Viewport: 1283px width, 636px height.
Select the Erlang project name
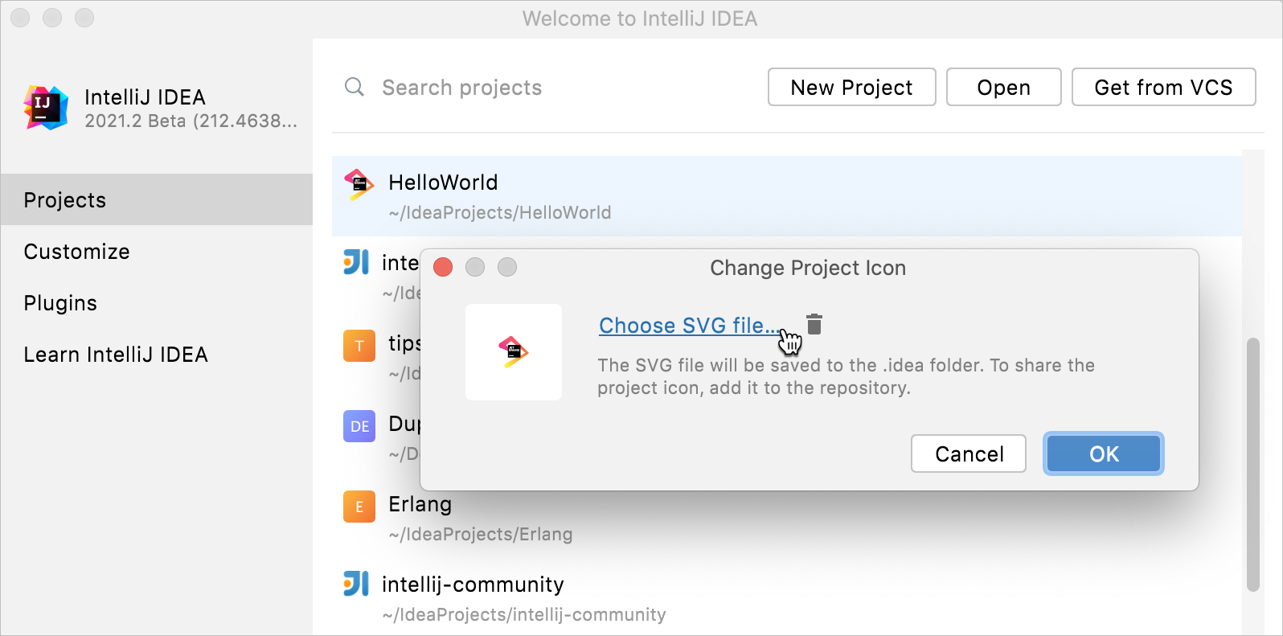click(420, 504)
